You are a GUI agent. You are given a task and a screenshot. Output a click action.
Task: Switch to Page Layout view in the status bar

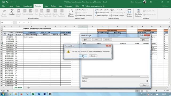[142, 91]
